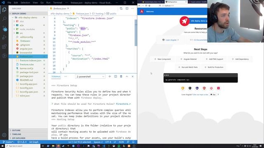Click the editor vertical scrollbar
Image resolution: width=264 pixels, height=148 pixels.
[x=136, y=33]
